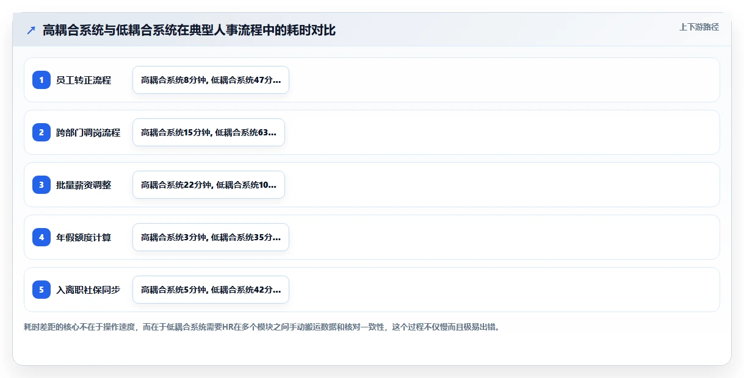744x378 pixels.
Task: Click step number badge 2
Action: click(42, 132)
